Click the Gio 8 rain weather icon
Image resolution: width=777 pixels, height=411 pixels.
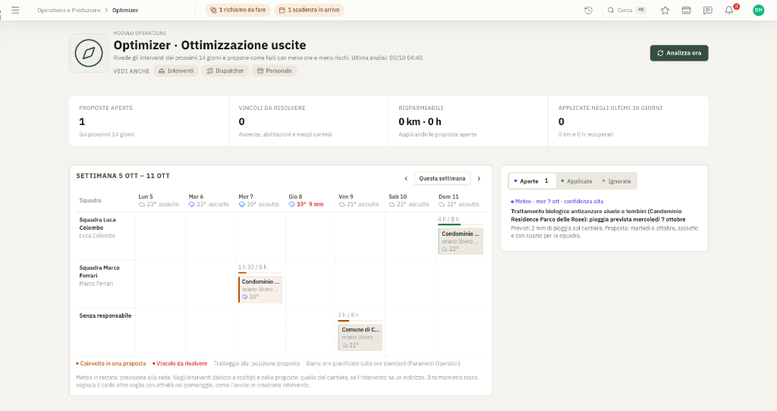pyautogui.click(x=292, y=204)
